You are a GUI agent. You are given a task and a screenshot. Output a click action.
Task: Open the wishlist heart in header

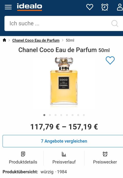coord(90,7)
